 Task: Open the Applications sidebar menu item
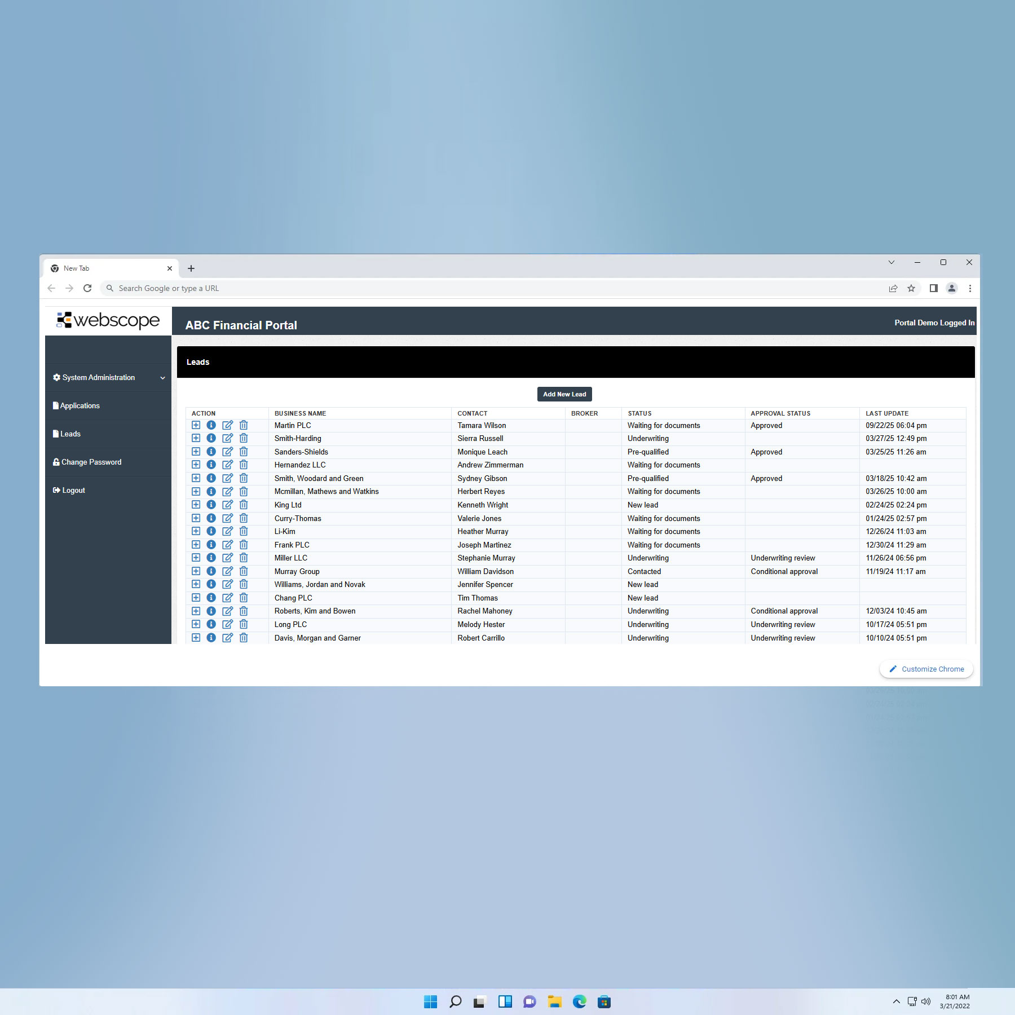click(x=80, y=406)
